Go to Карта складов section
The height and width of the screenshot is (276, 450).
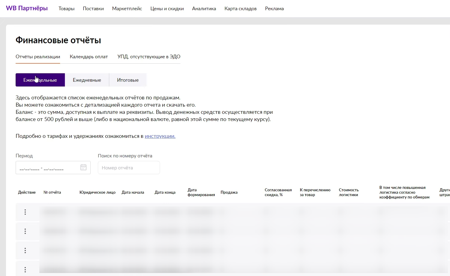(x=240, y=9)
